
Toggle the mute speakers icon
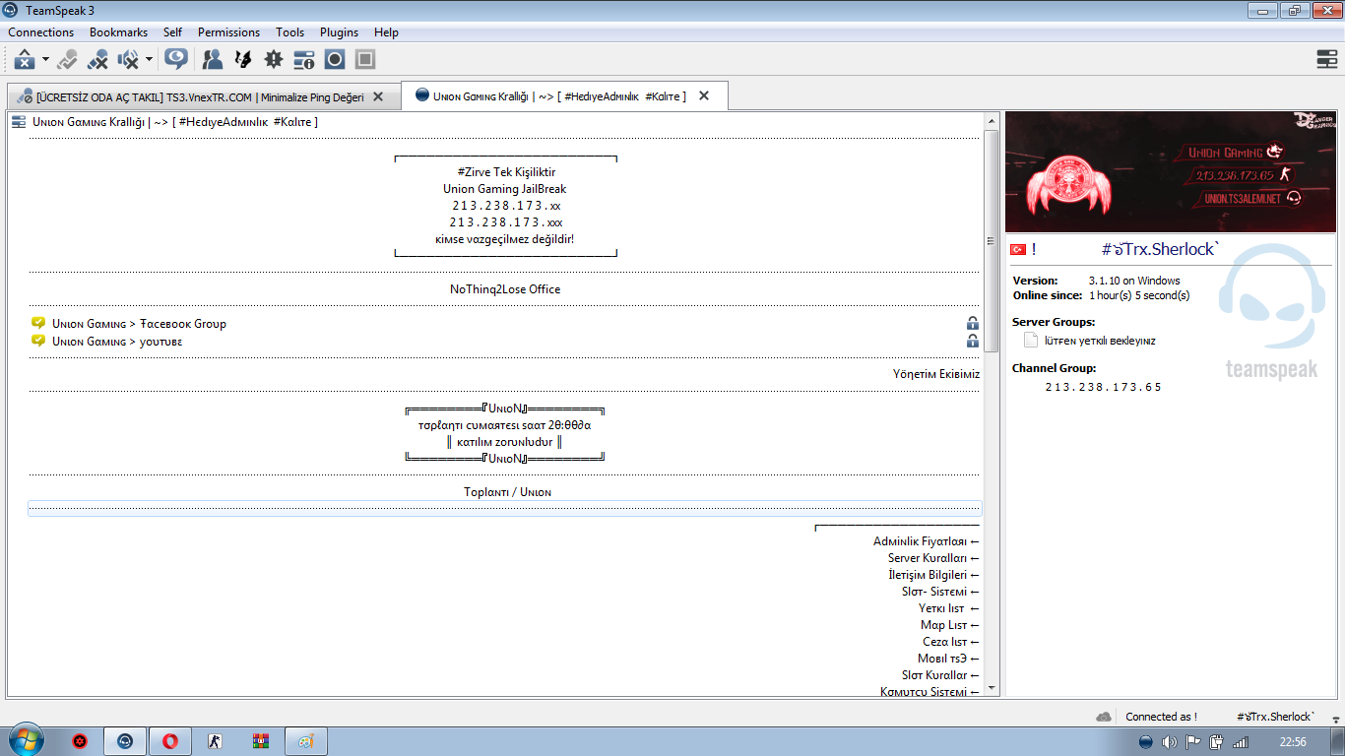click(x=128, y=60)
